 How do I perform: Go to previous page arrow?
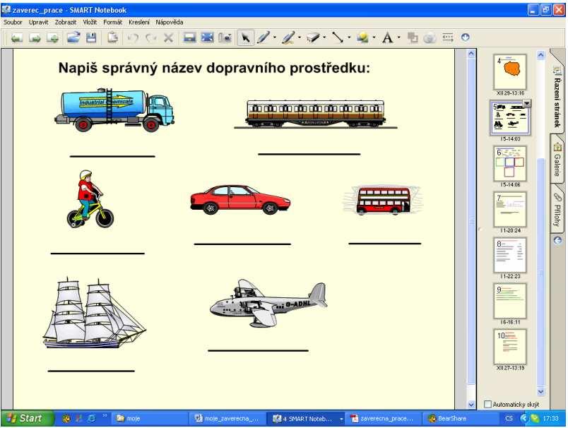tap(17, 37)
